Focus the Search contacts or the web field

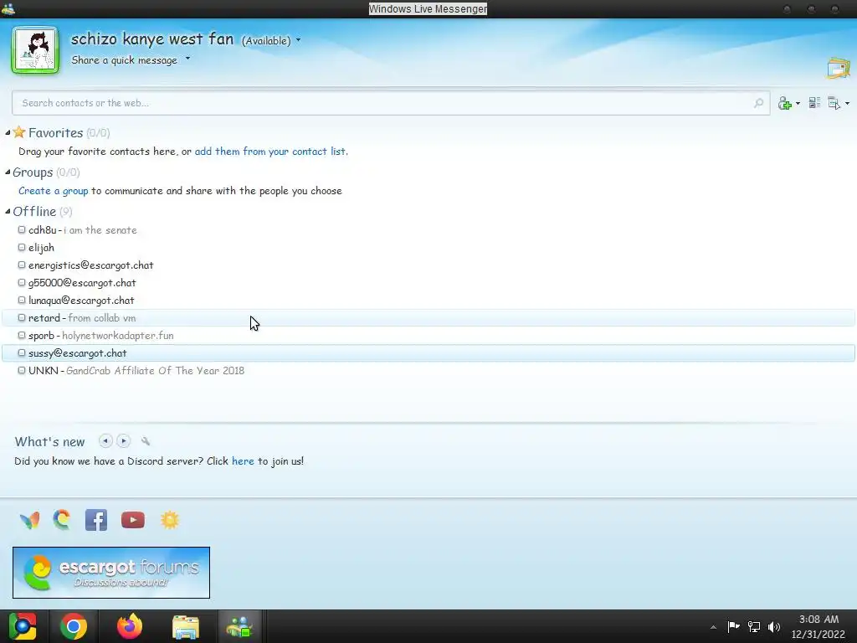tap(391, 103)
